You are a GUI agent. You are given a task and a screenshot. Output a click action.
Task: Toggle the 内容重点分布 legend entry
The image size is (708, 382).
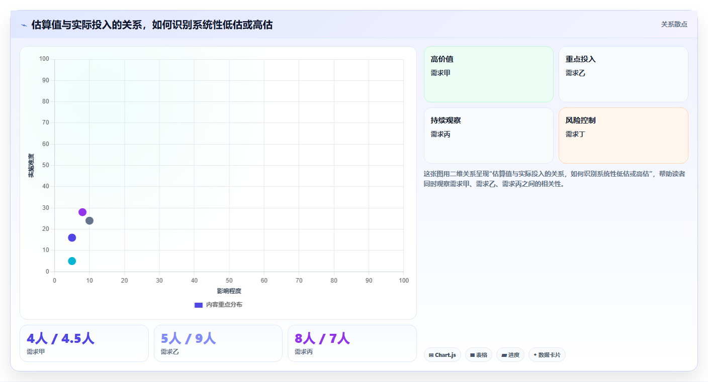click(x=218, y=305)
